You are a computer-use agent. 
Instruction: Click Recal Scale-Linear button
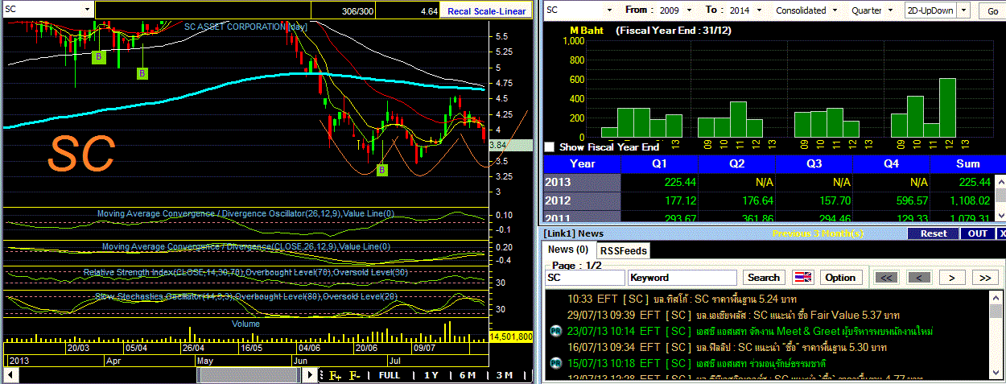tap(486, 11)
